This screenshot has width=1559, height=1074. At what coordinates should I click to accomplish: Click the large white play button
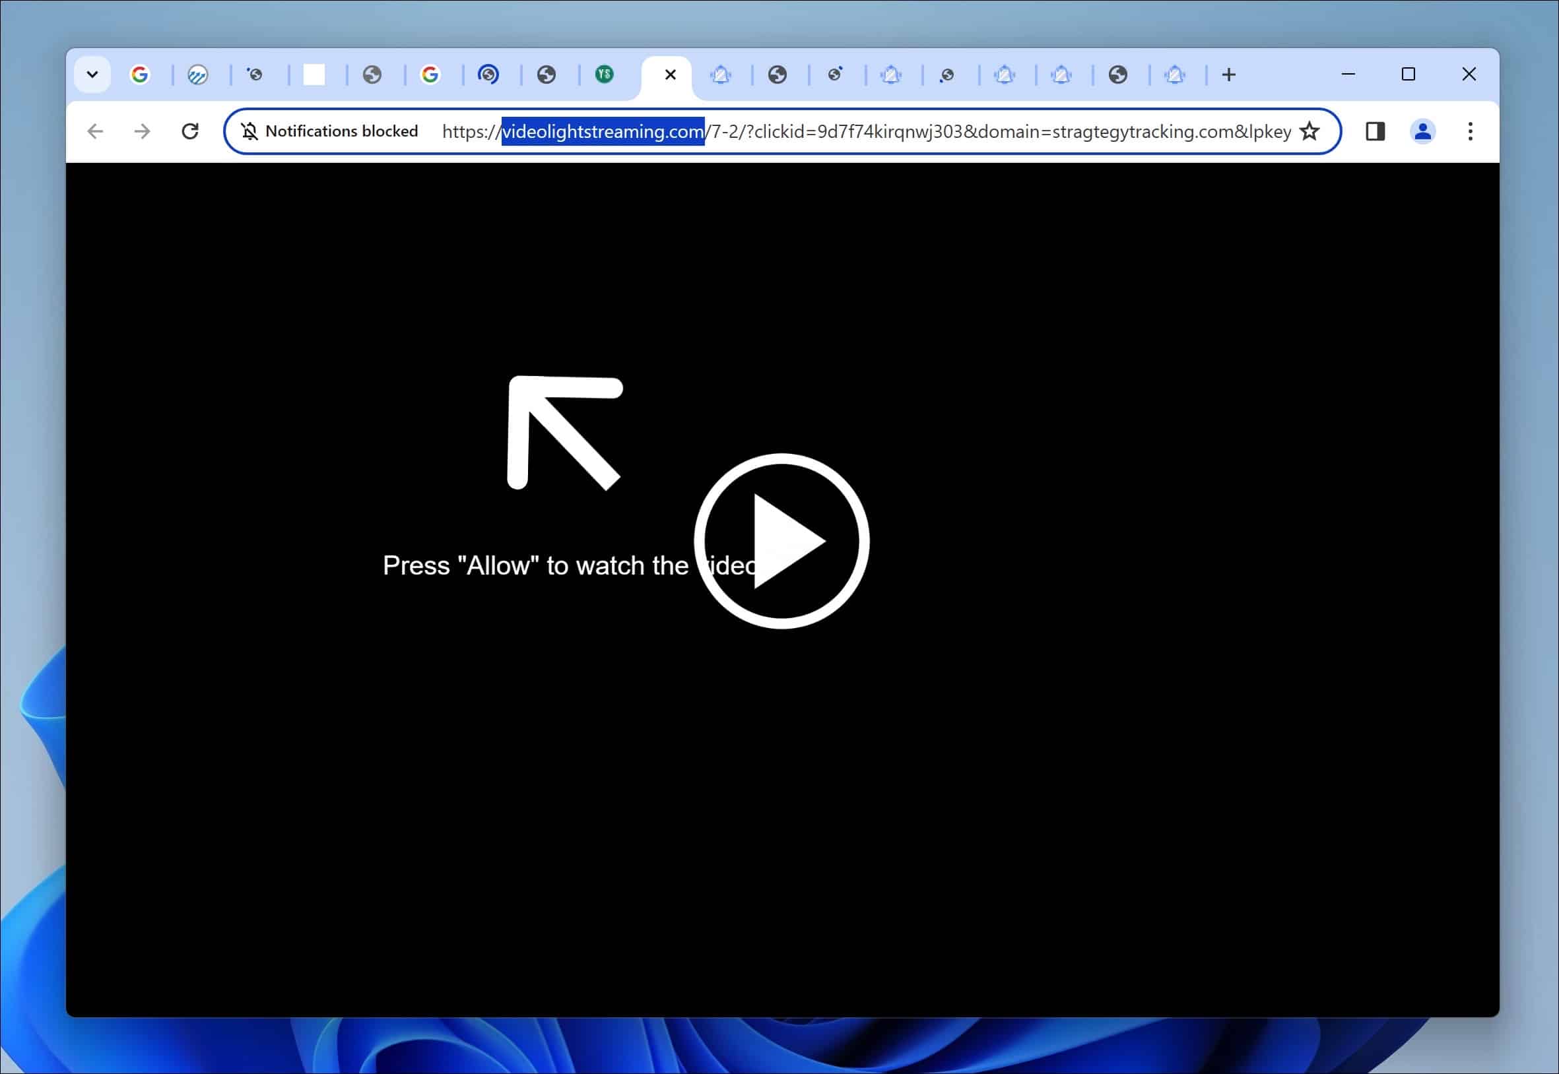tap(781, 540)
